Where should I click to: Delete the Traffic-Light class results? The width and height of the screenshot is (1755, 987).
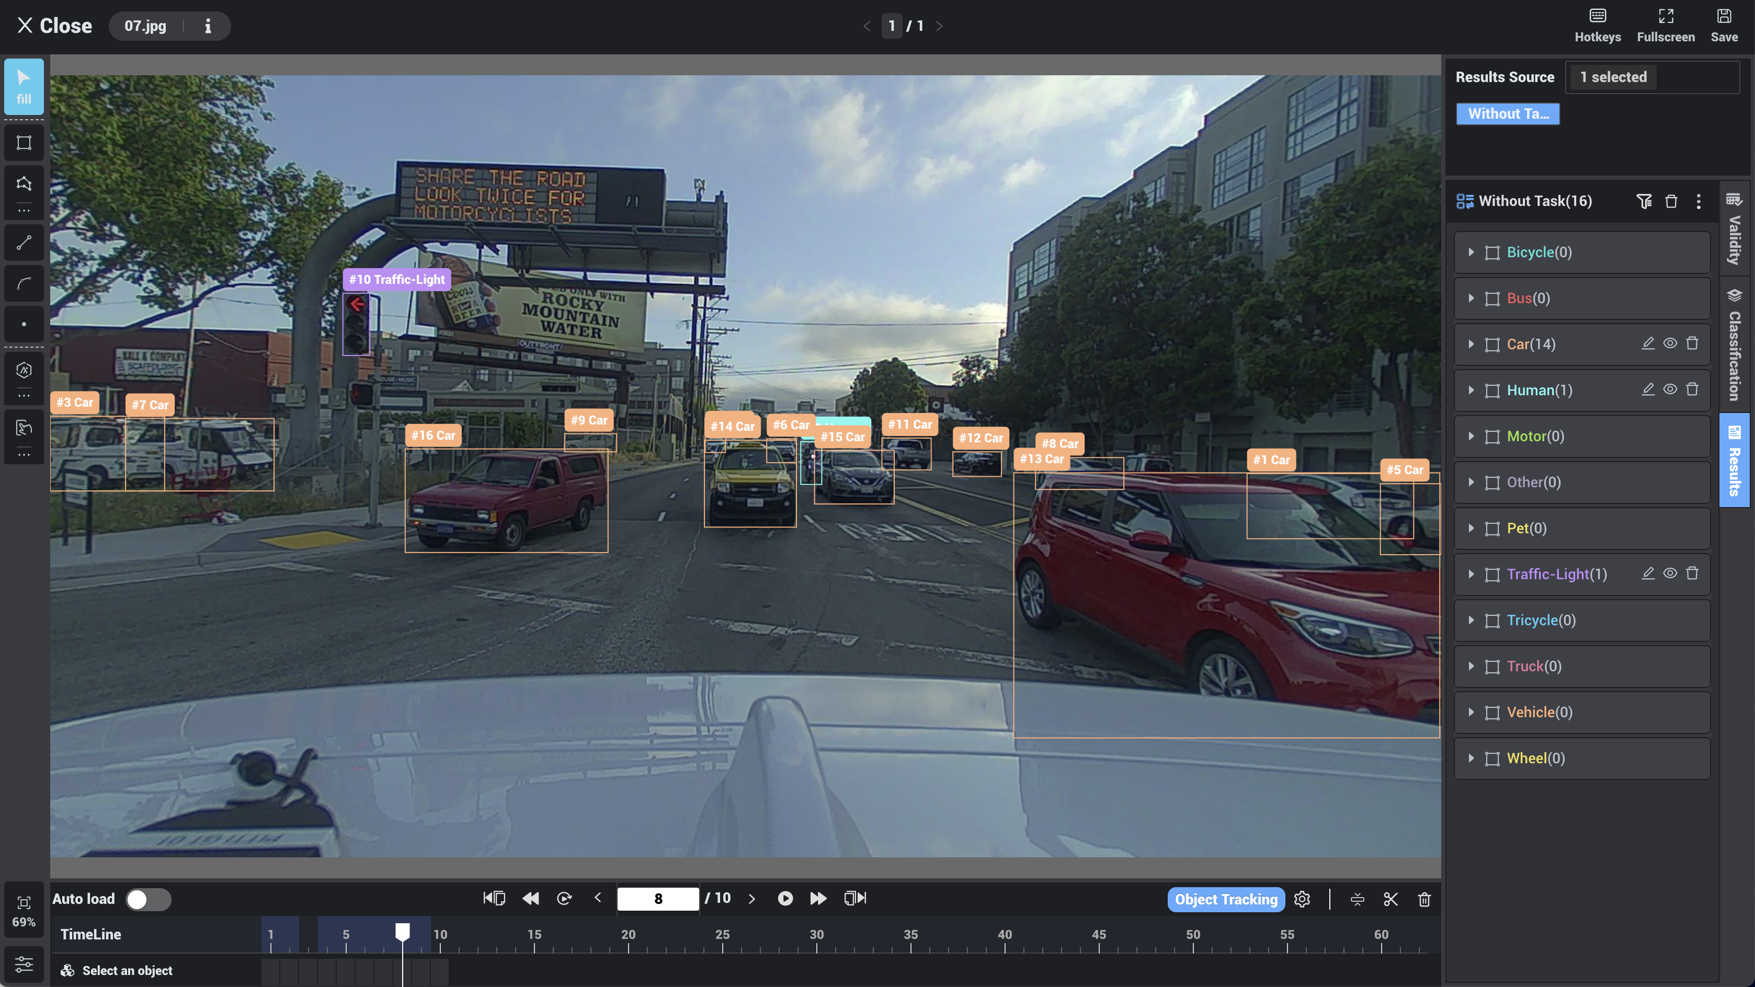click(1692, 573)
